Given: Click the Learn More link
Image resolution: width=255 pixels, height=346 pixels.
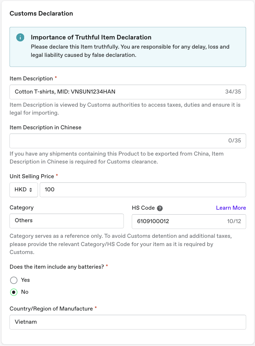Looking at the screenshot, I should click(x=231, y=208).
